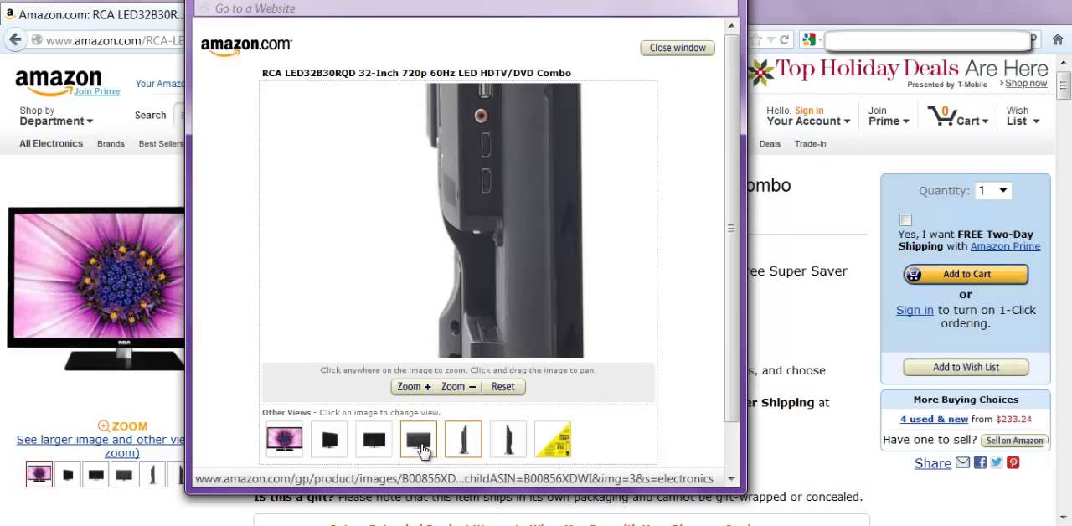
Task: Reset the product image zoom
Action: [503, 387]
